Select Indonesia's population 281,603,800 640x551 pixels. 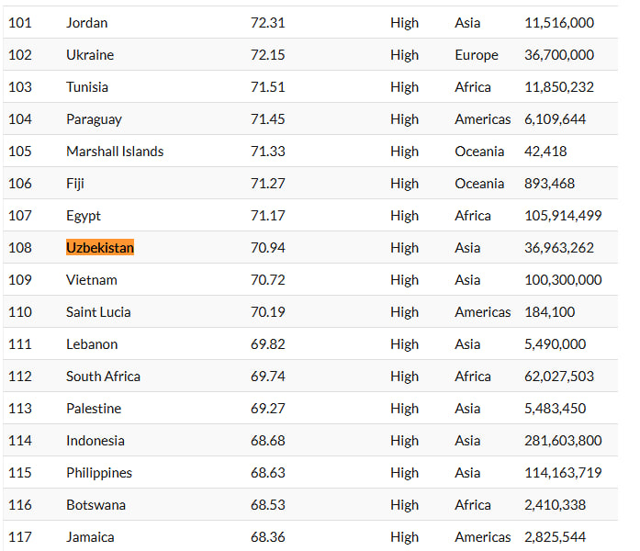point(563,441)
